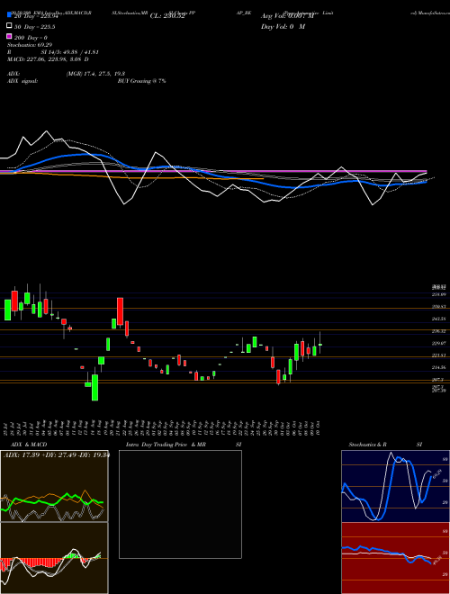Click the magenta 200 Day legend swatch
The width and height of the screenshot is (450, 594).
[9, 36]
